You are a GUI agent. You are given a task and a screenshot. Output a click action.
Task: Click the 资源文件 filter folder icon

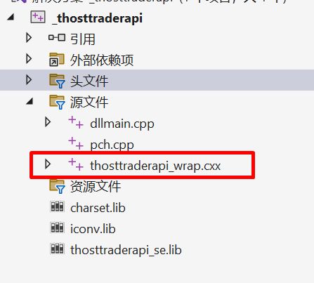point(57,186)
